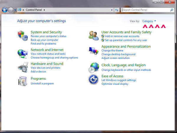Click Find and fix problems
177x133 pixels.
click(x=43, y=44)
